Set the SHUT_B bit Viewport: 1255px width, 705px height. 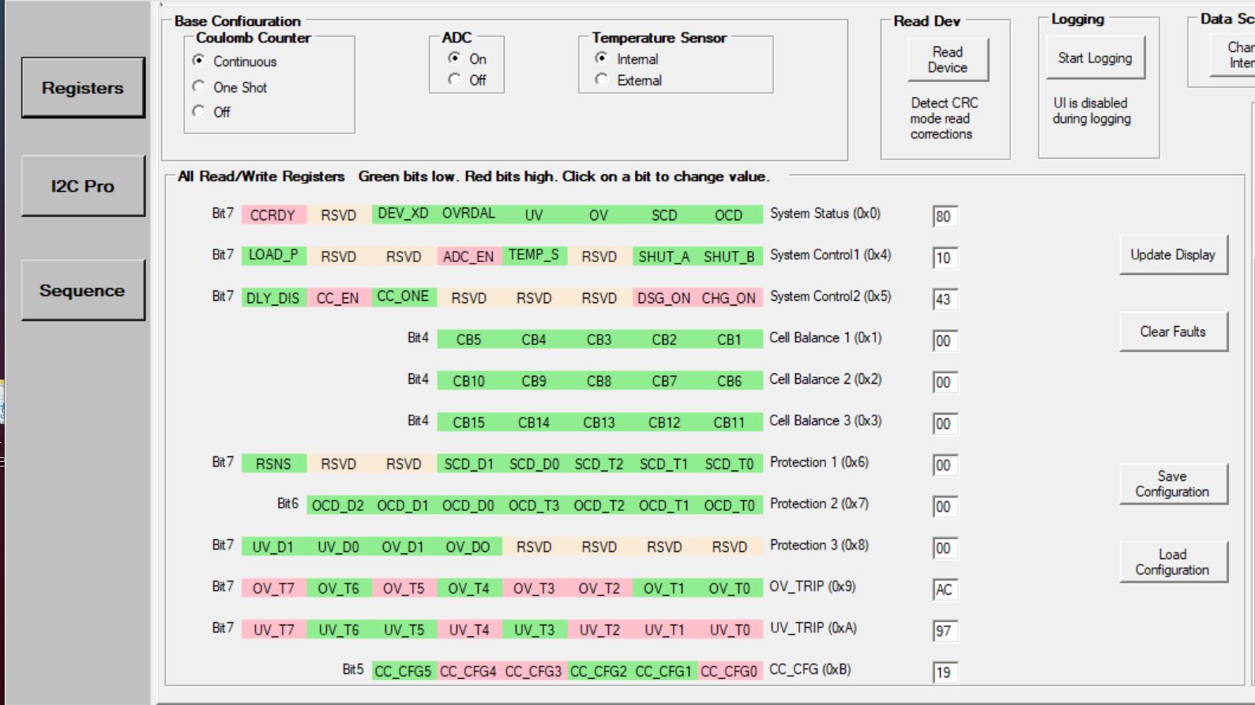729,257
